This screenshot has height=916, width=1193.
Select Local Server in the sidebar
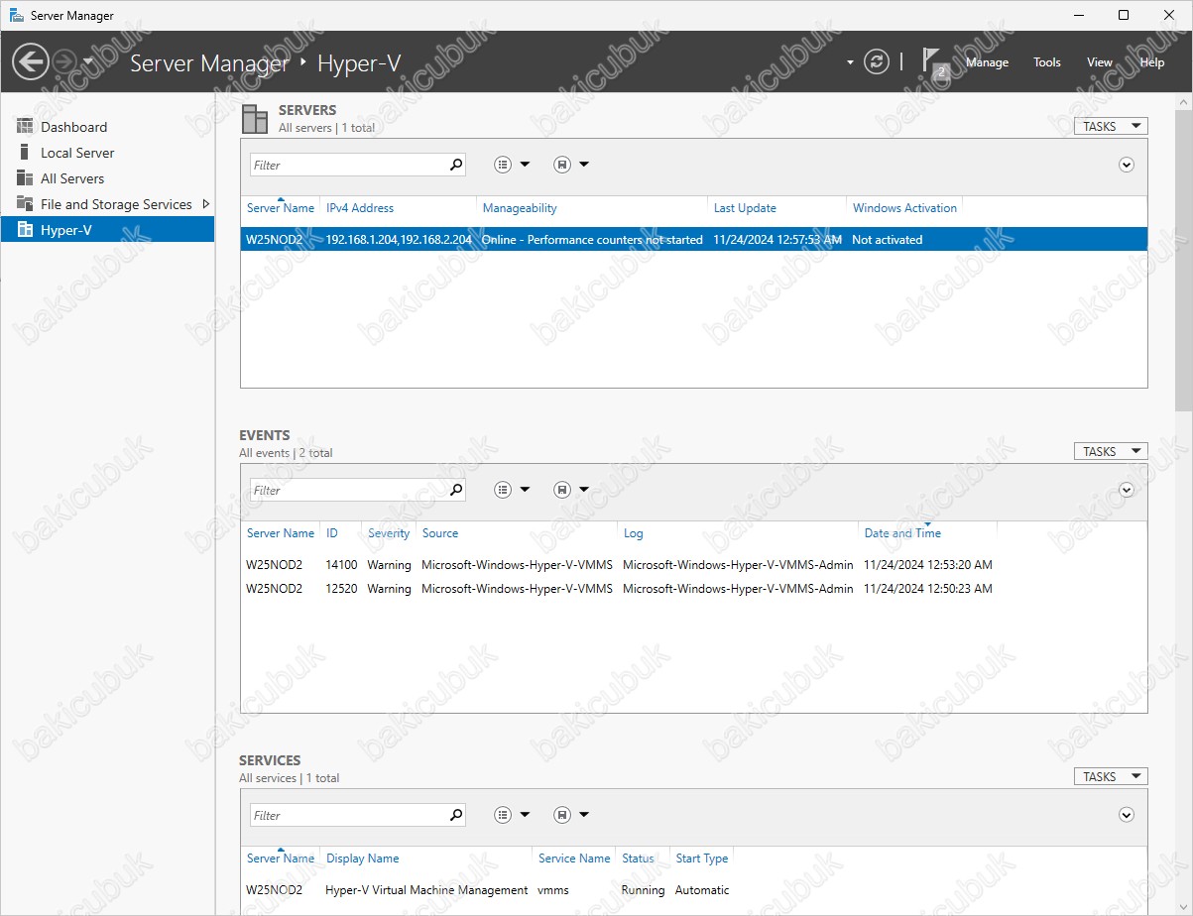pyautogui.click(x=107, y=153)
